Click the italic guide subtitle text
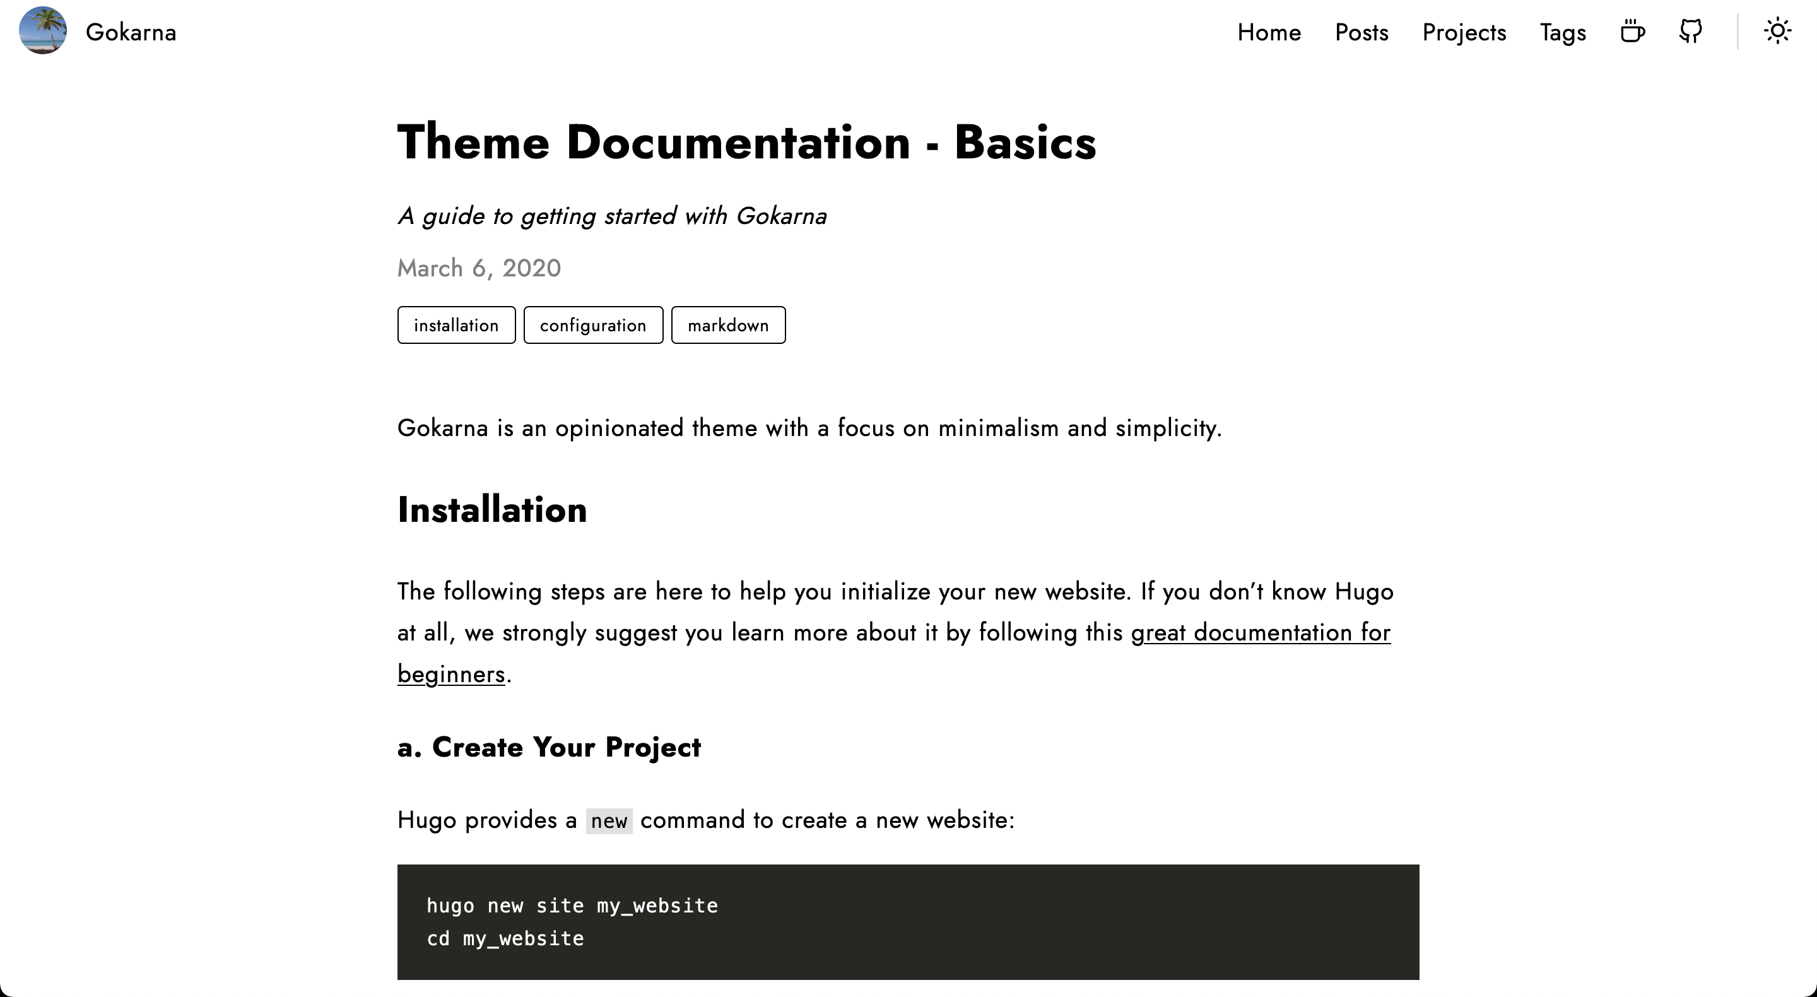This screenshot has height=997, width=1817. coord(611,216)
